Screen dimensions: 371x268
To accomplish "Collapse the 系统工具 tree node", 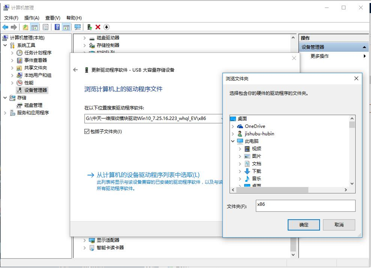I will pyautogui.click(x=5, y=45).
